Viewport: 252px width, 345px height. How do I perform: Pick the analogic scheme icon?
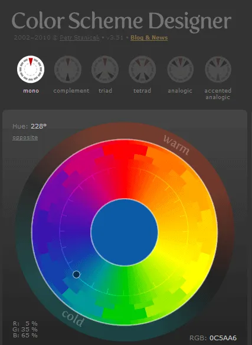pos(180,70)
